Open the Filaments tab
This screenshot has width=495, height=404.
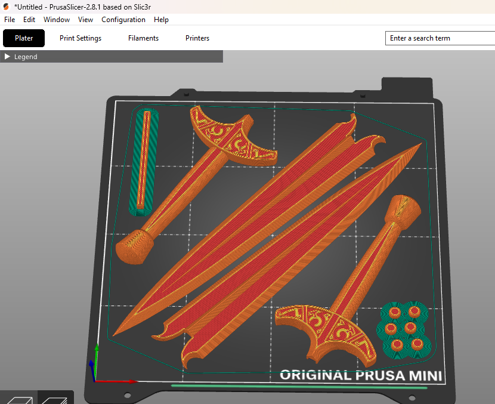click(x=143, y=38)
